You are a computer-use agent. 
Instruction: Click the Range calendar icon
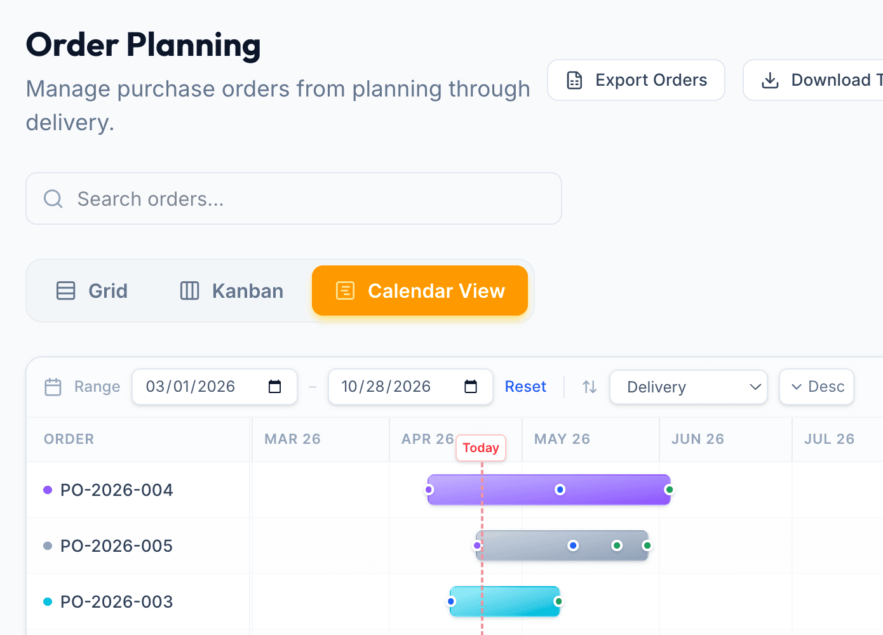53,387
